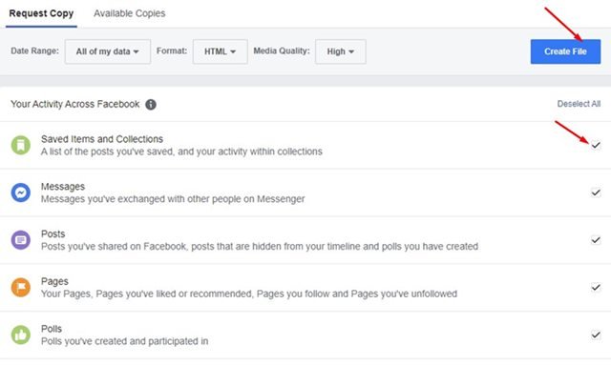Open the Media Quality dropdown set to High
Screen dimensions: 611x365
pos(341,51)
